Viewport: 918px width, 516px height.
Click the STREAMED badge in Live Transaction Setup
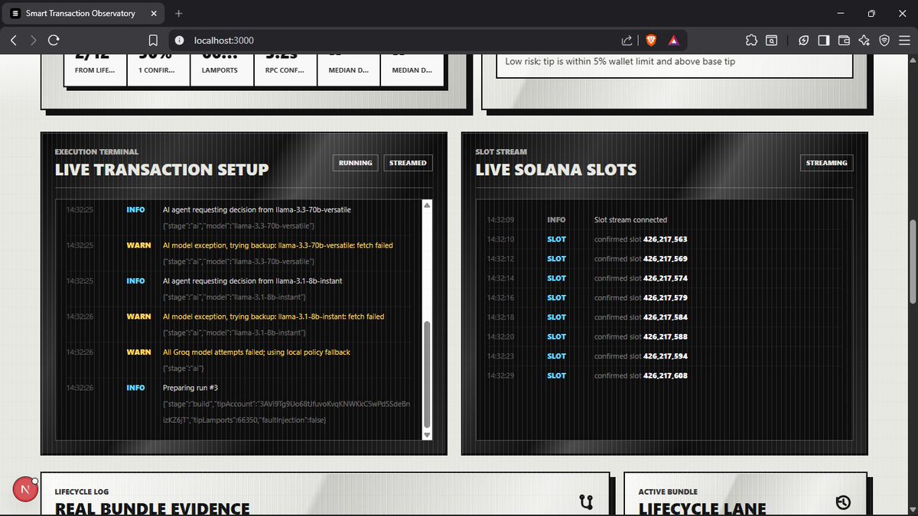coord(408,163)
